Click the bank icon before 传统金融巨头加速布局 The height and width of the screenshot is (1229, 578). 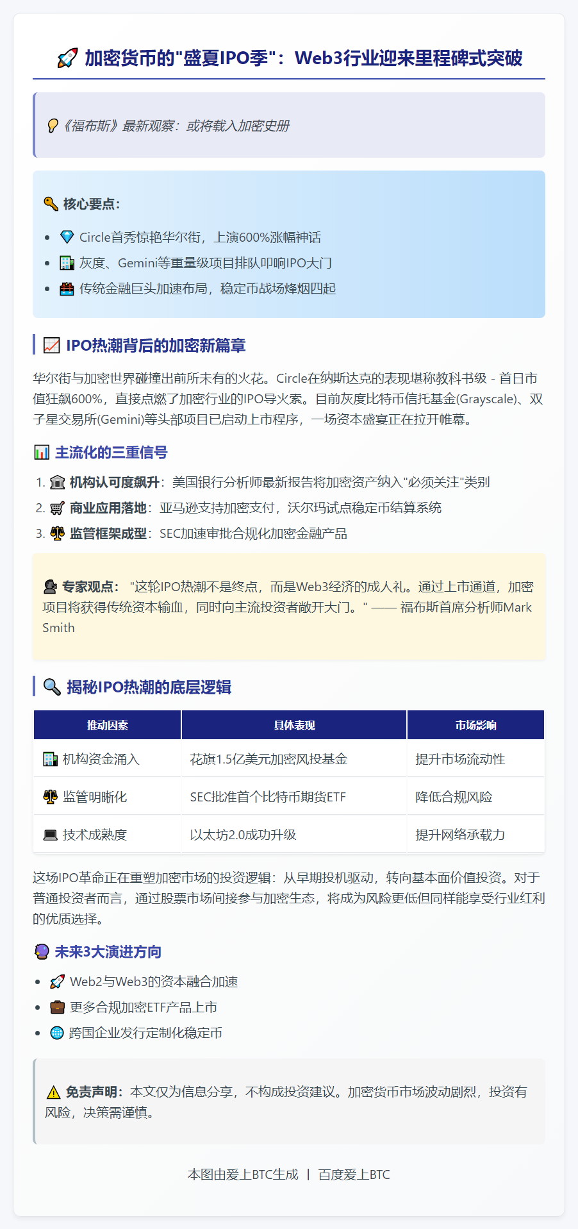pos(67,288)
